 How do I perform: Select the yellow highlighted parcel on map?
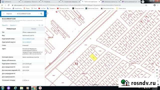(x=93, y=58)
